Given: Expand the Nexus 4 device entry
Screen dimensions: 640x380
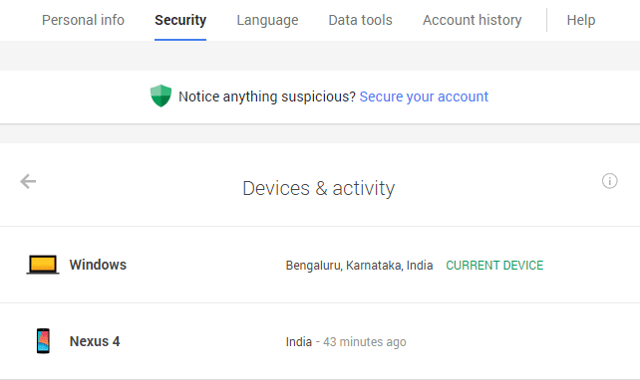Looking at the screenshot, I should tap(320, 341).
